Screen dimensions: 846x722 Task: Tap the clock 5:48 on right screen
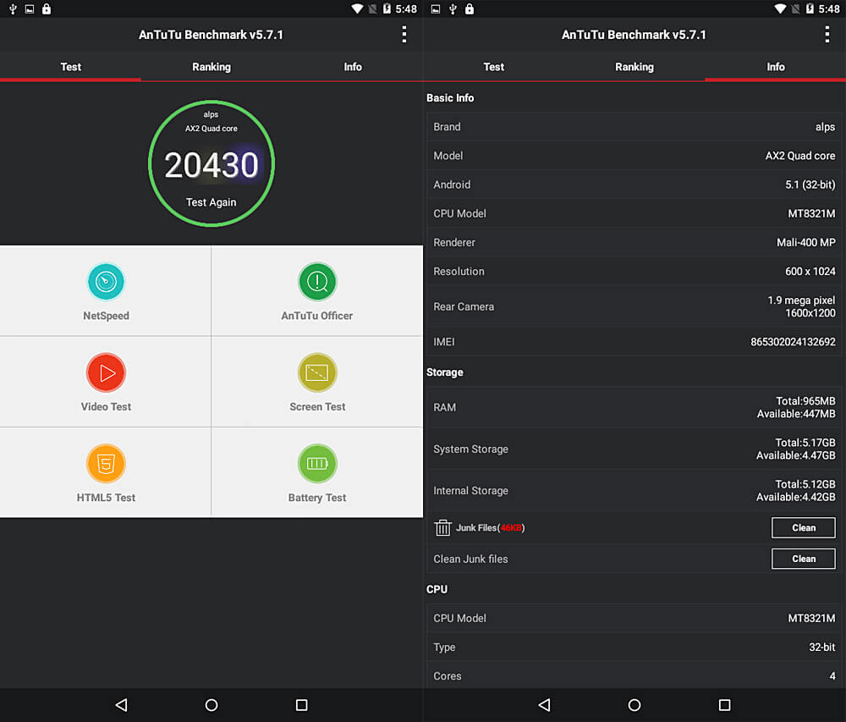pos(829,8)
